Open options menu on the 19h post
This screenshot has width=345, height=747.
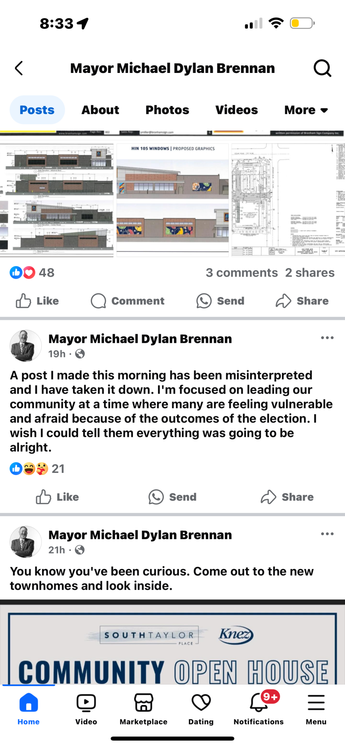coord(327,338)
